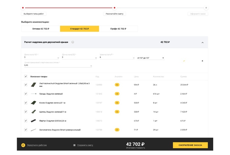Select the Стандарт package tab
Screen dimensions: 230x155
pyautogui.click(x=80, y=29)
